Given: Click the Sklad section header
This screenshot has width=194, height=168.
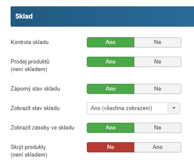Looking at the screenshot, I should click(102, 17).
